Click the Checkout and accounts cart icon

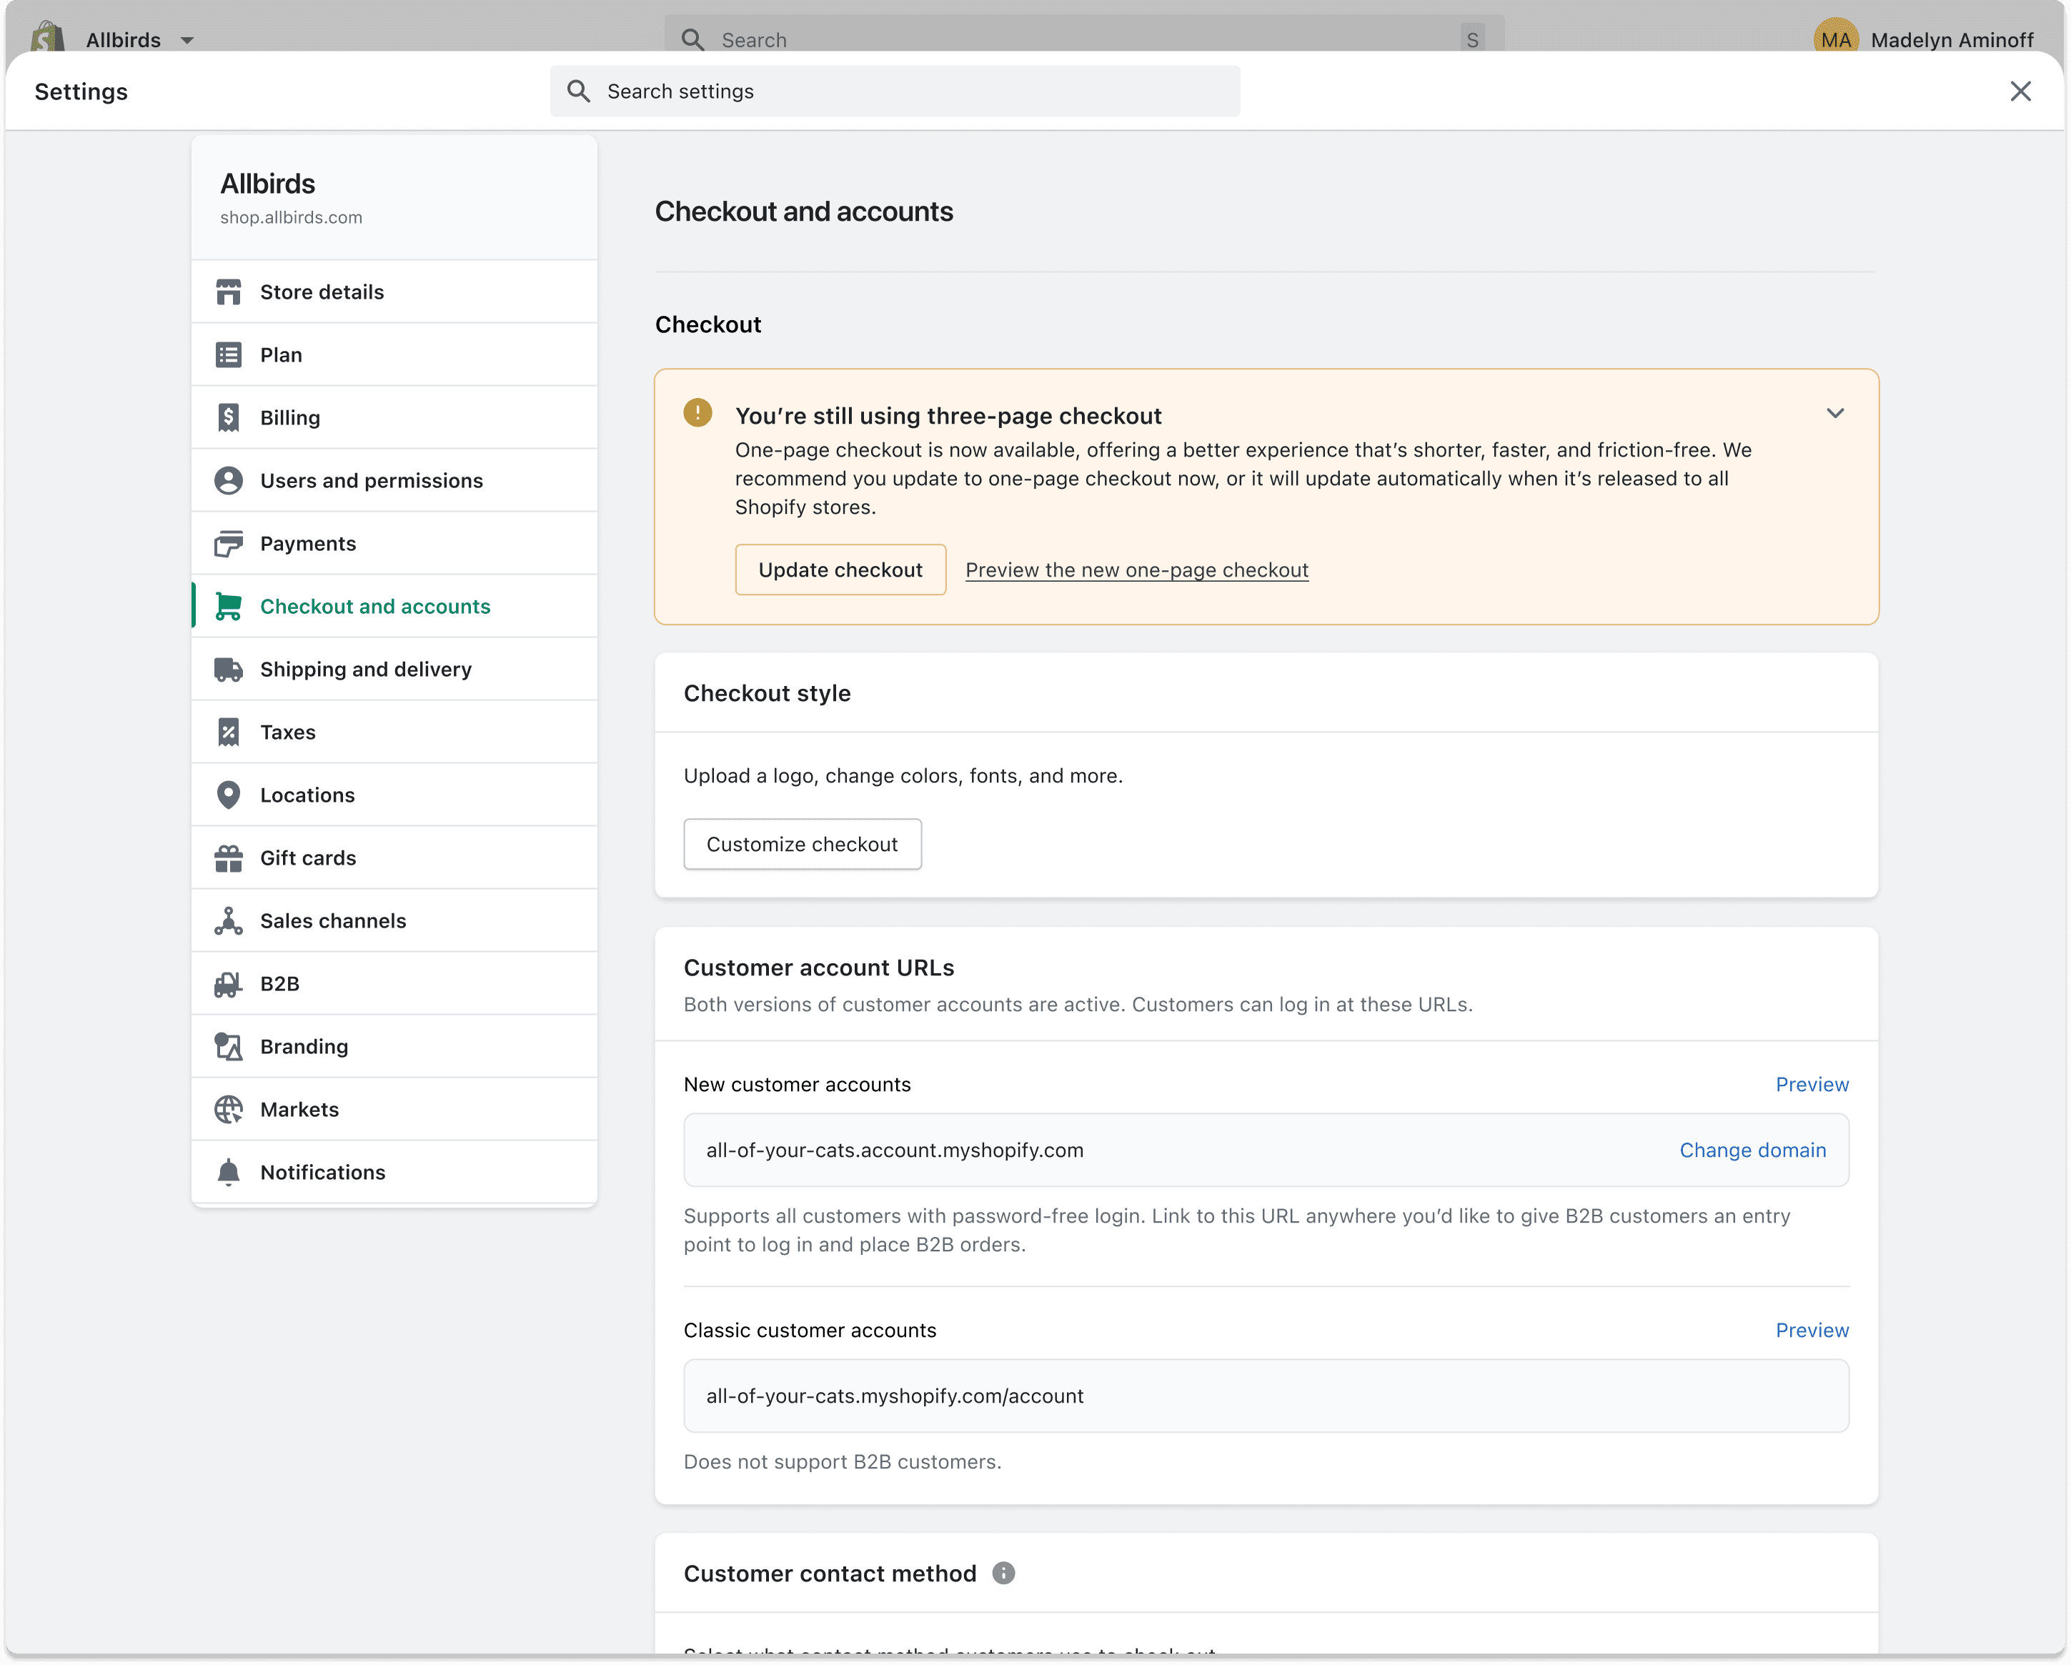point(229,606)
